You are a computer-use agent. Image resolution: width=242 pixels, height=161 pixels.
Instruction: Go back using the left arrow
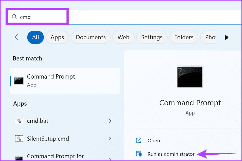[x=18, y=37]
